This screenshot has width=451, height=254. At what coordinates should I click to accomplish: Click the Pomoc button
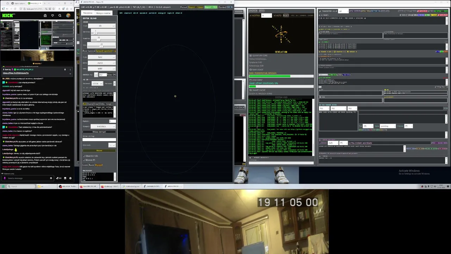(x=184, y=7)
